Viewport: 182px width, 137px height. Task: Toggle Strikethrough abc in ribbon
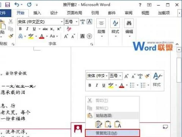coord(45,29)
